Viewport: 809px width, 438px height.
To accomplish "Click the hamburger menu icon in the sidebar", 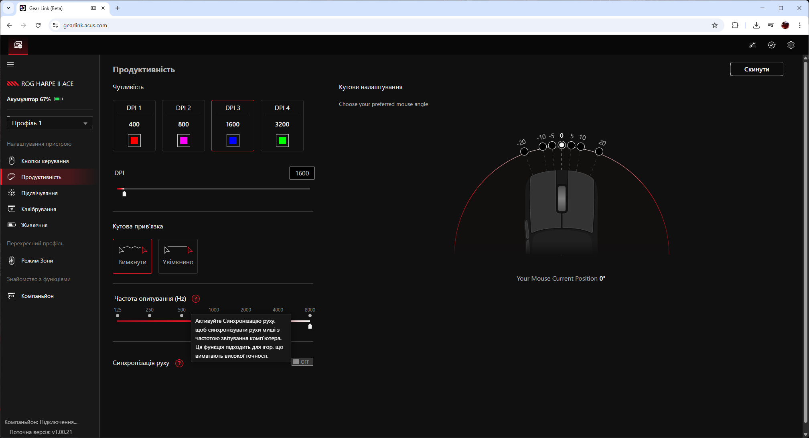I will pyautogui.click(x=10, y=65).
